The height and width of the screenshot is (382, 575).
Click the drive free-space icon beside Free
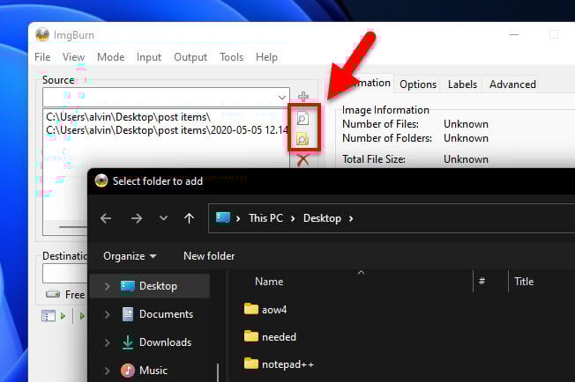coord(53,294)
